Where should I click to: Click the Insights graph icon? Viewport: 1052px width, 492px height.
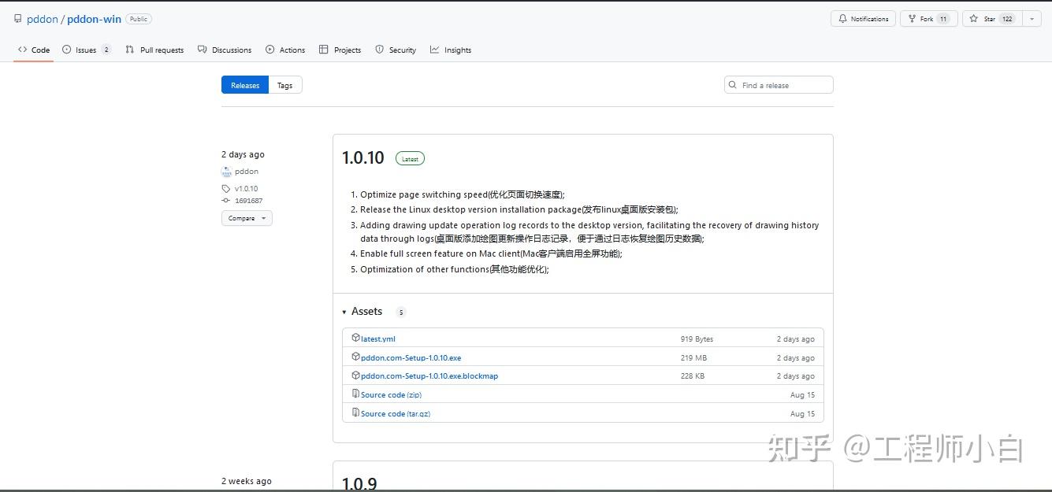[x=434, y=49]
